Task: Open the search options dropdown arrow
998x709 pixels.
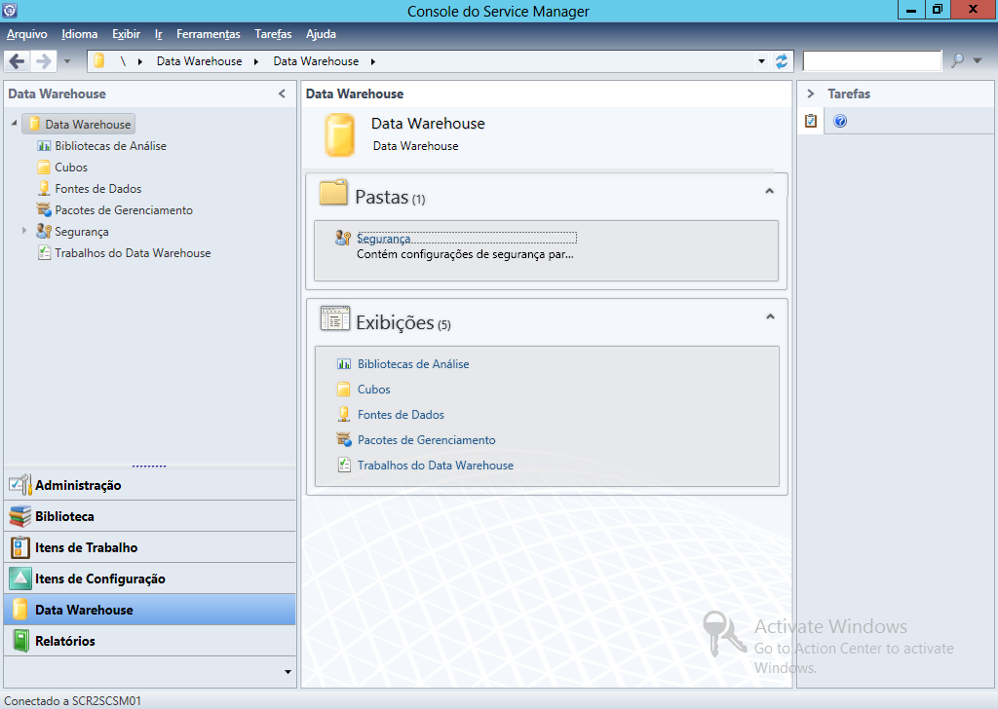Action: tap(978, 61)
